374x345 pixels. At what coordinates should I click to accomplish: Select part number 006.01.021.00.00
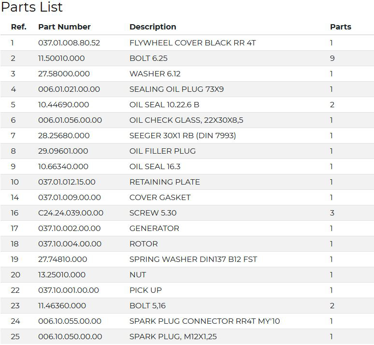tap(69, 89)
